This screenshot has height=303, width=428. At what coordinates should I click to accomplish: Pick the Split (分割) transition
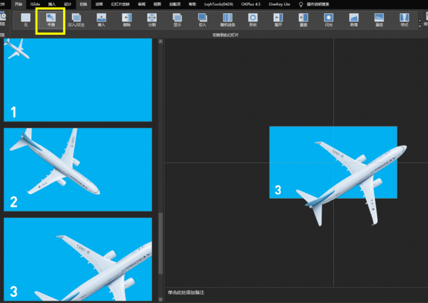(152, 20)
